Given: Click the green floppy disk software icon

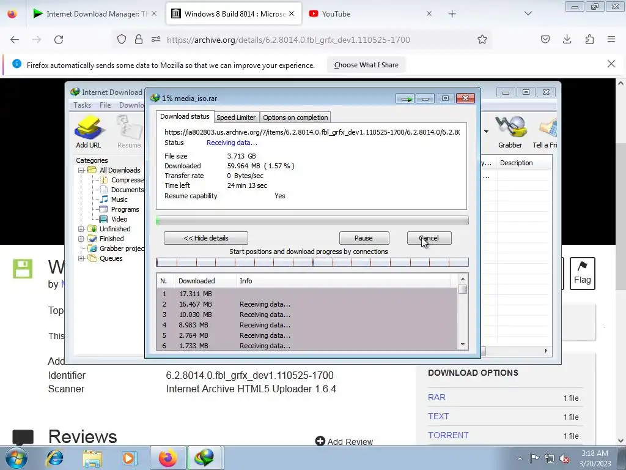Looking at the screenshot, I should click(x=23, y=269).
